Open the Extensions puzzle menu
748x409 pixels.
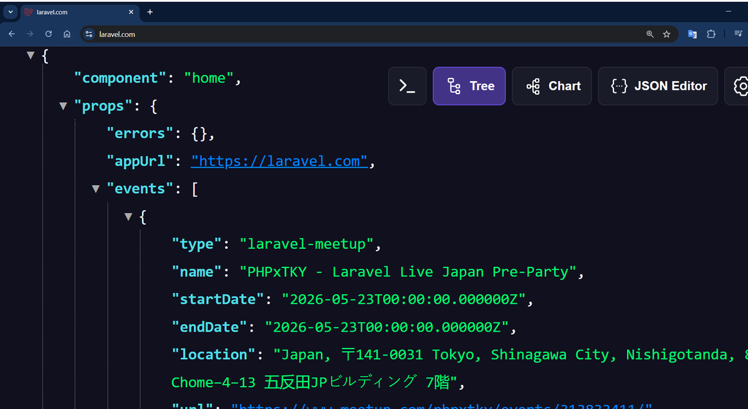711,34
